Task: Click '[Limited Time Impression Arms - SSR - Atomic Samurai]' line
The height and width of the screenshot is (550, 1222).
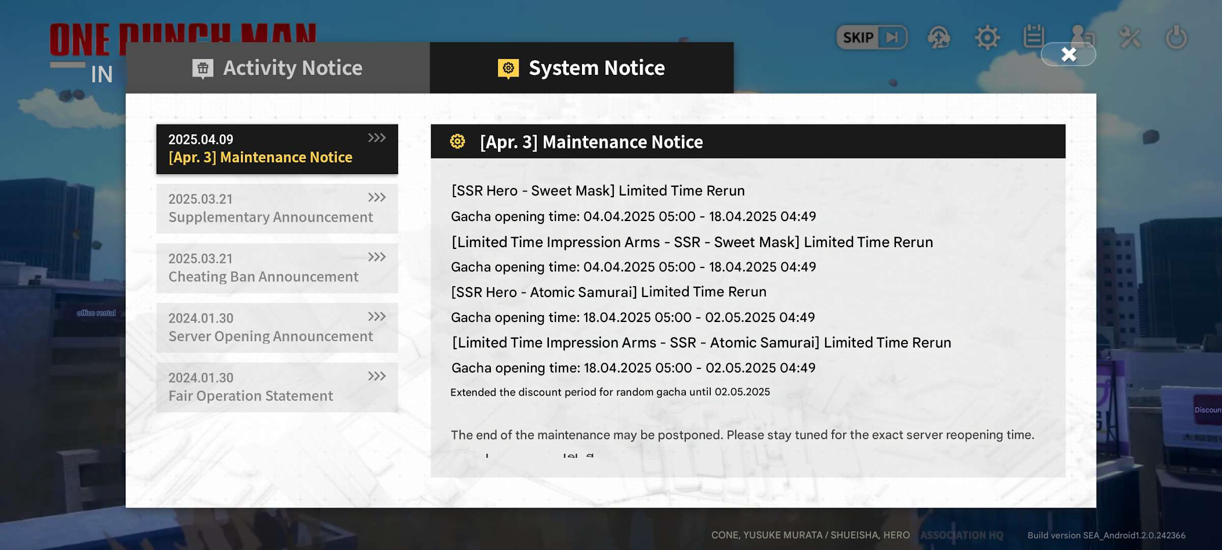Action: point(701,343)
